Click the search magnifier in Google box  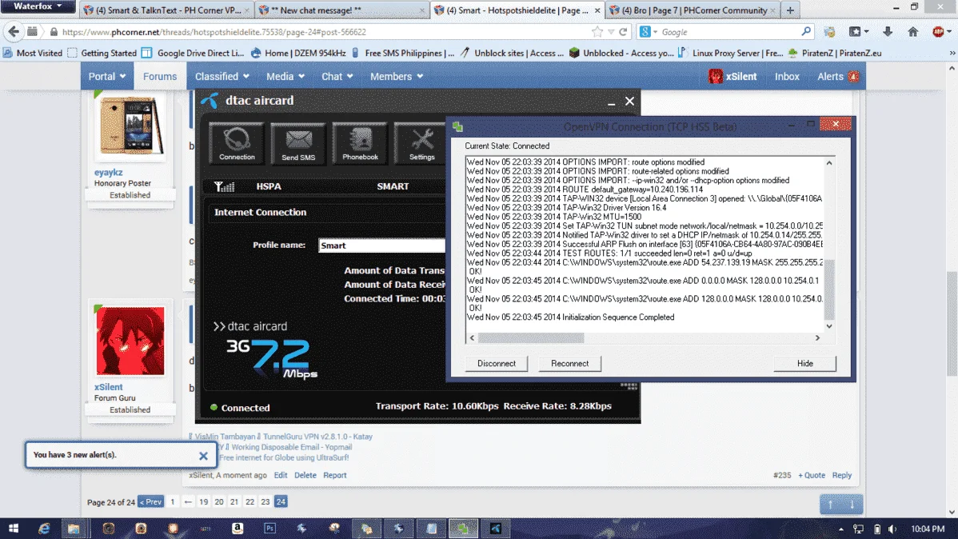click(x=806, y=32)
